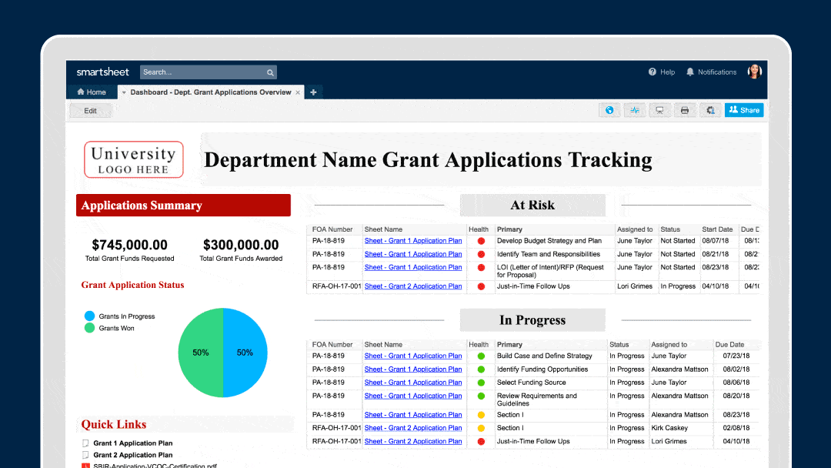This screenshot has height=468, width=831.
Task: Open the update requests activity icon
Action: click(634, 110)
